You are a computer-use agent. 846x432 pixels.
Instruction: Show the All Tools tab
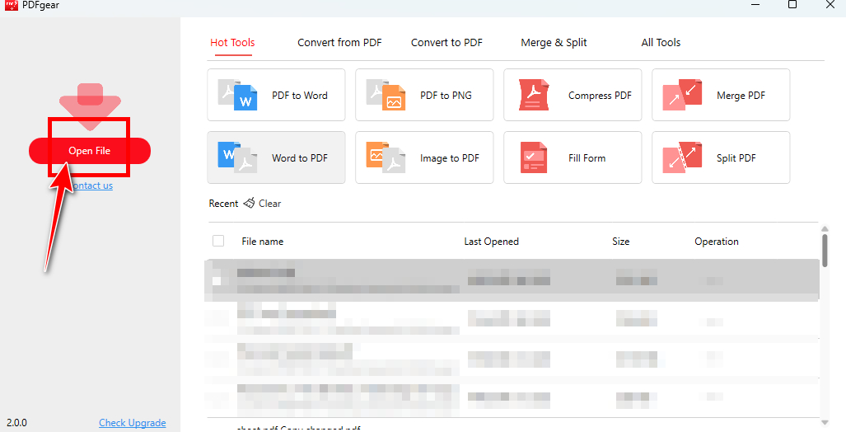[661, 42]
